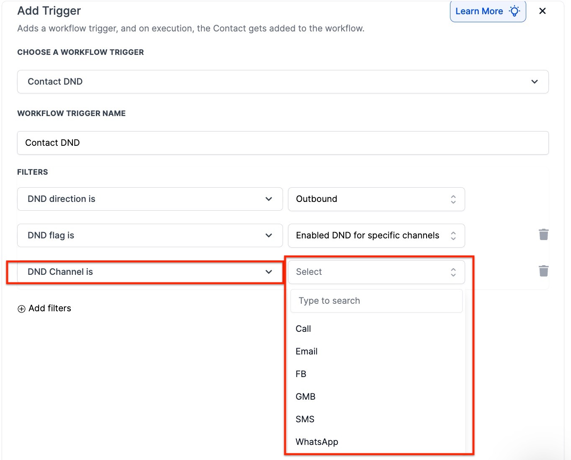
Task: Click the workflow trigger name field
Action: coord(283,143)
